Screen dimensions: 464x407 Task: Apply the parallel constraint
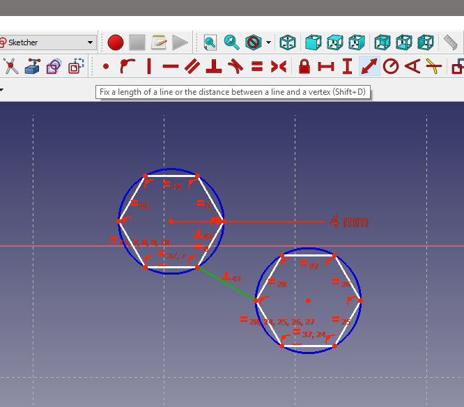tap(192, 66)
